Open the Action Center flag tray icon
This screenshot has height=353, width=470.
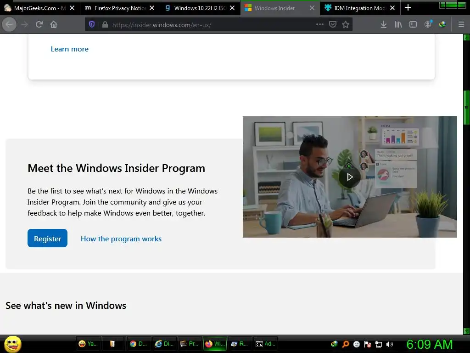point(368,344)
